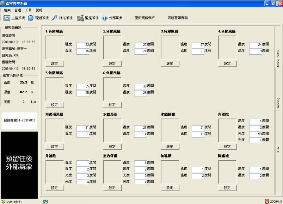Open the 外部氣象 info icon

(105, 18)
